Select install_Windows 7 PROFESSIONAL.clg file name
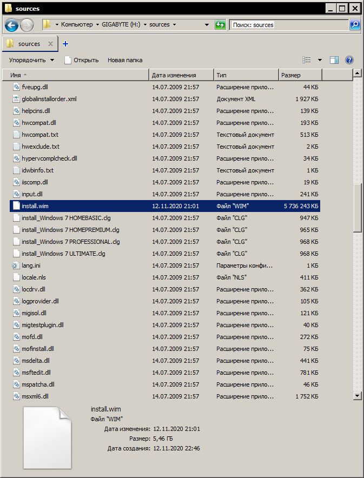 [71, 242]
